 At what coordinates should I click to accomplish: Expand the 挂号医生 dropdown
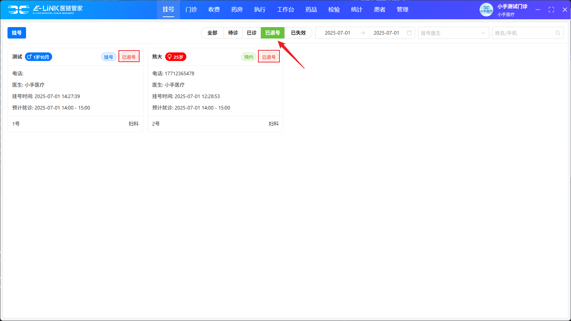click(x=453, y=33)
